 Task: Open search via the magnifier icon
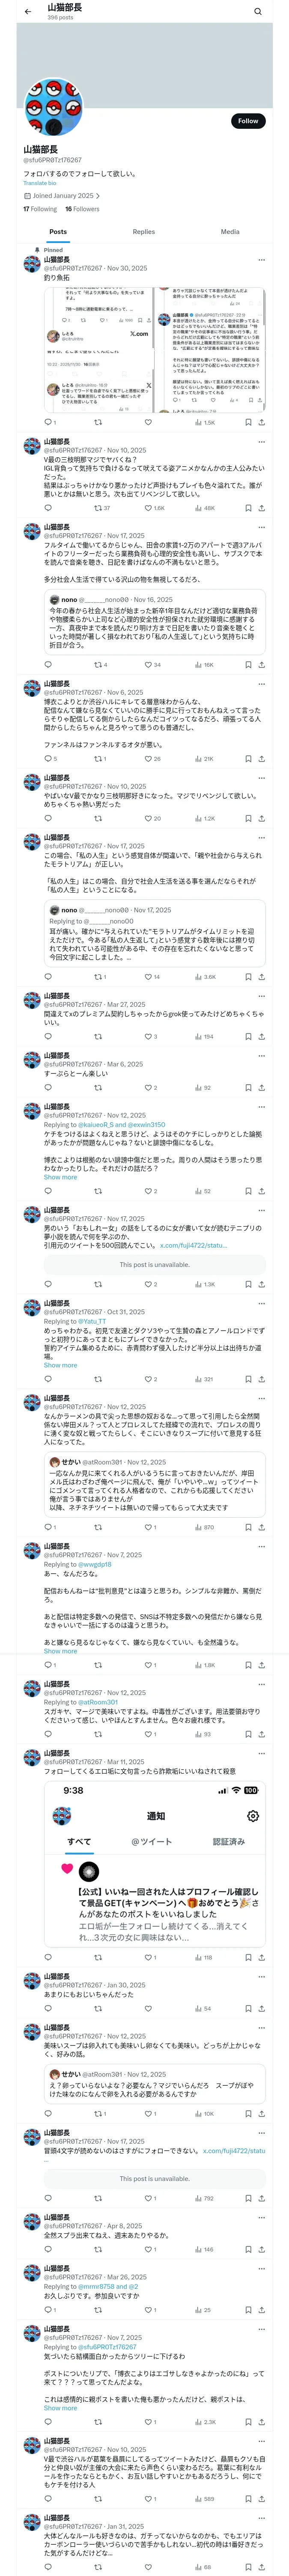[258, 12]
